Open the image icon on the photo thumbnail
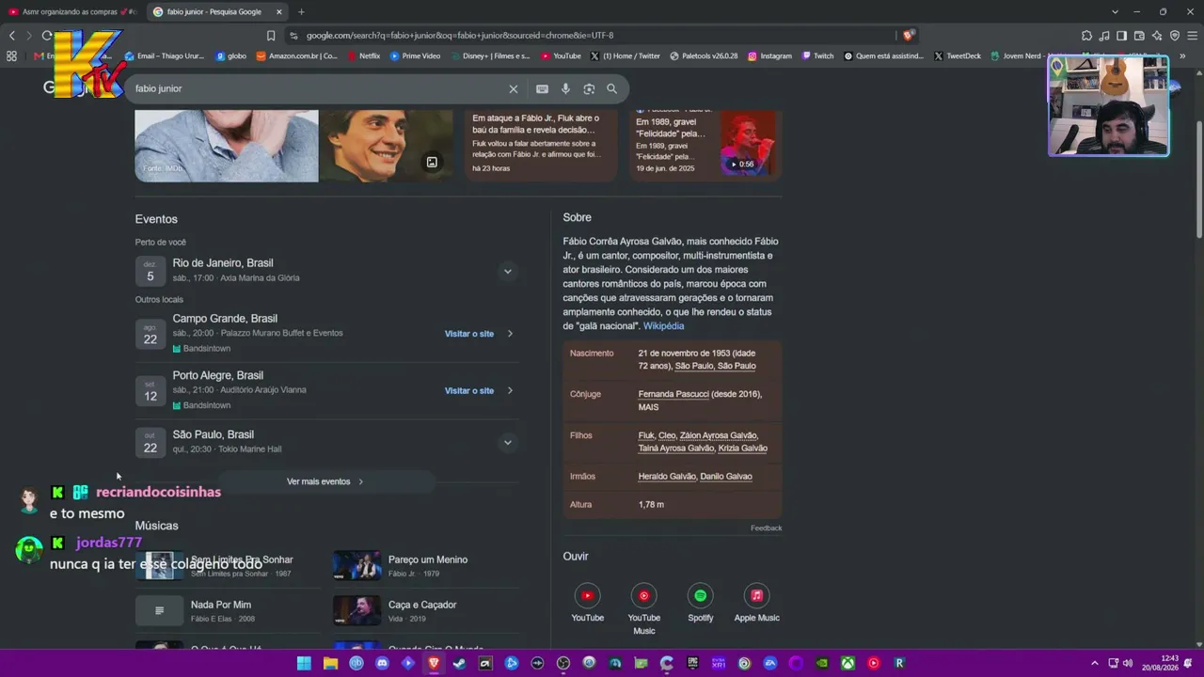Screen dimensions: 1204x677 click(x=432, y=162)
